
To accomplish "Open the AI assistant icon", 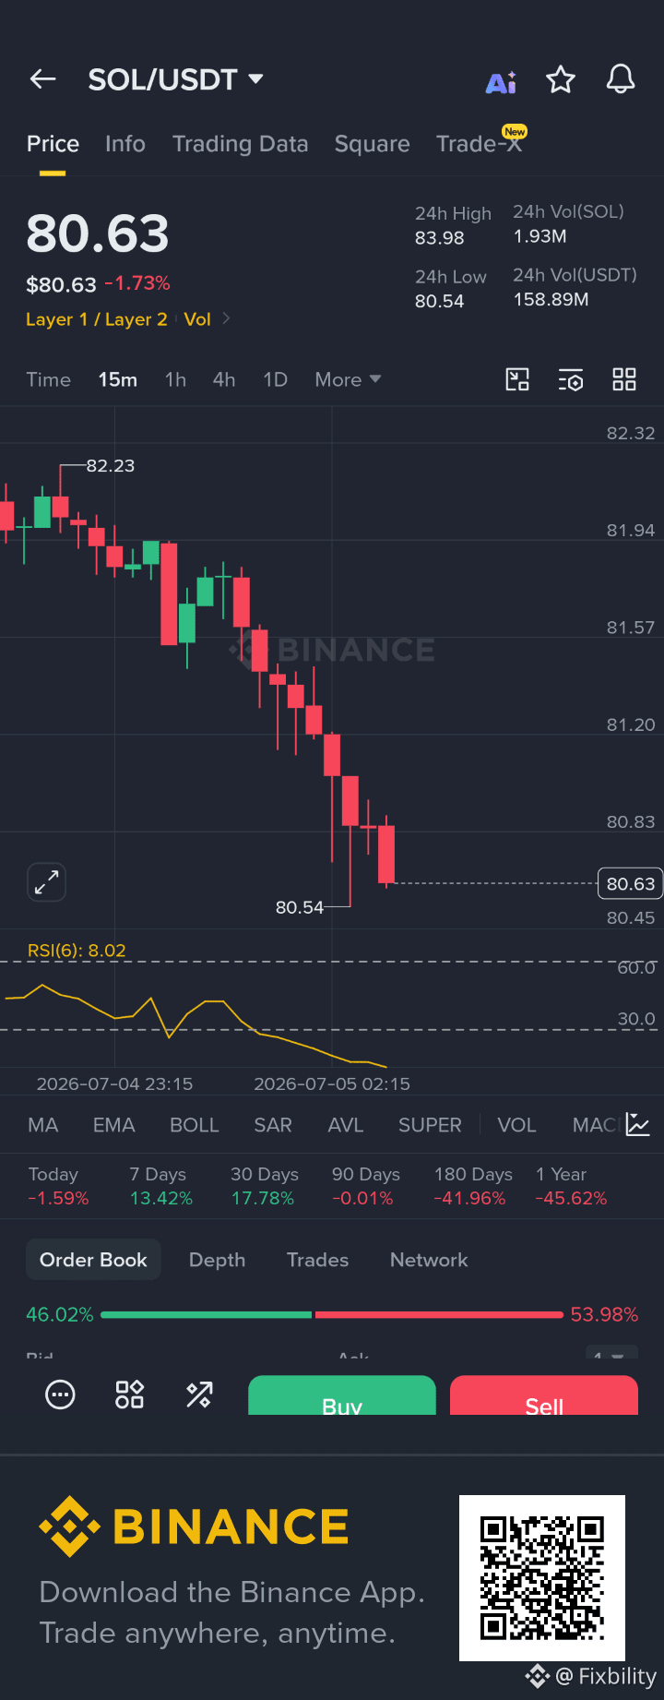I will click(x=502, y=82).
